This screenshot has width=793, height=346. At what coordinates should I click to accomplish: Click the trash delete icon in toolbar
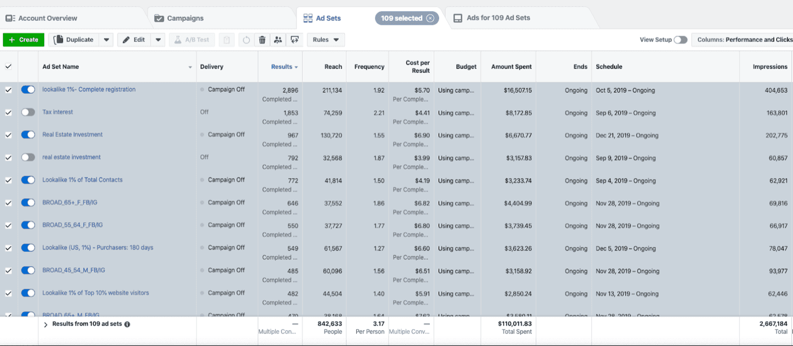click(x=262, y=40)
